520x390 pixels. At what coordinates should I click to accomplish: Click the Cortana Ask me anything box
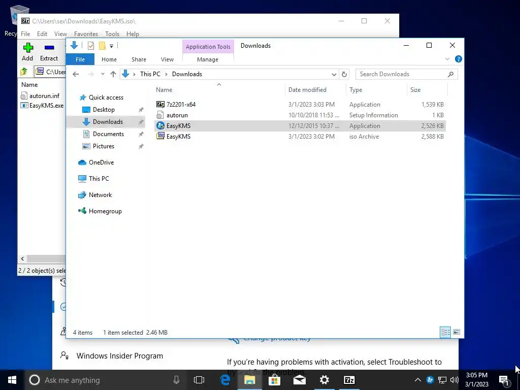tap(106, 380)
